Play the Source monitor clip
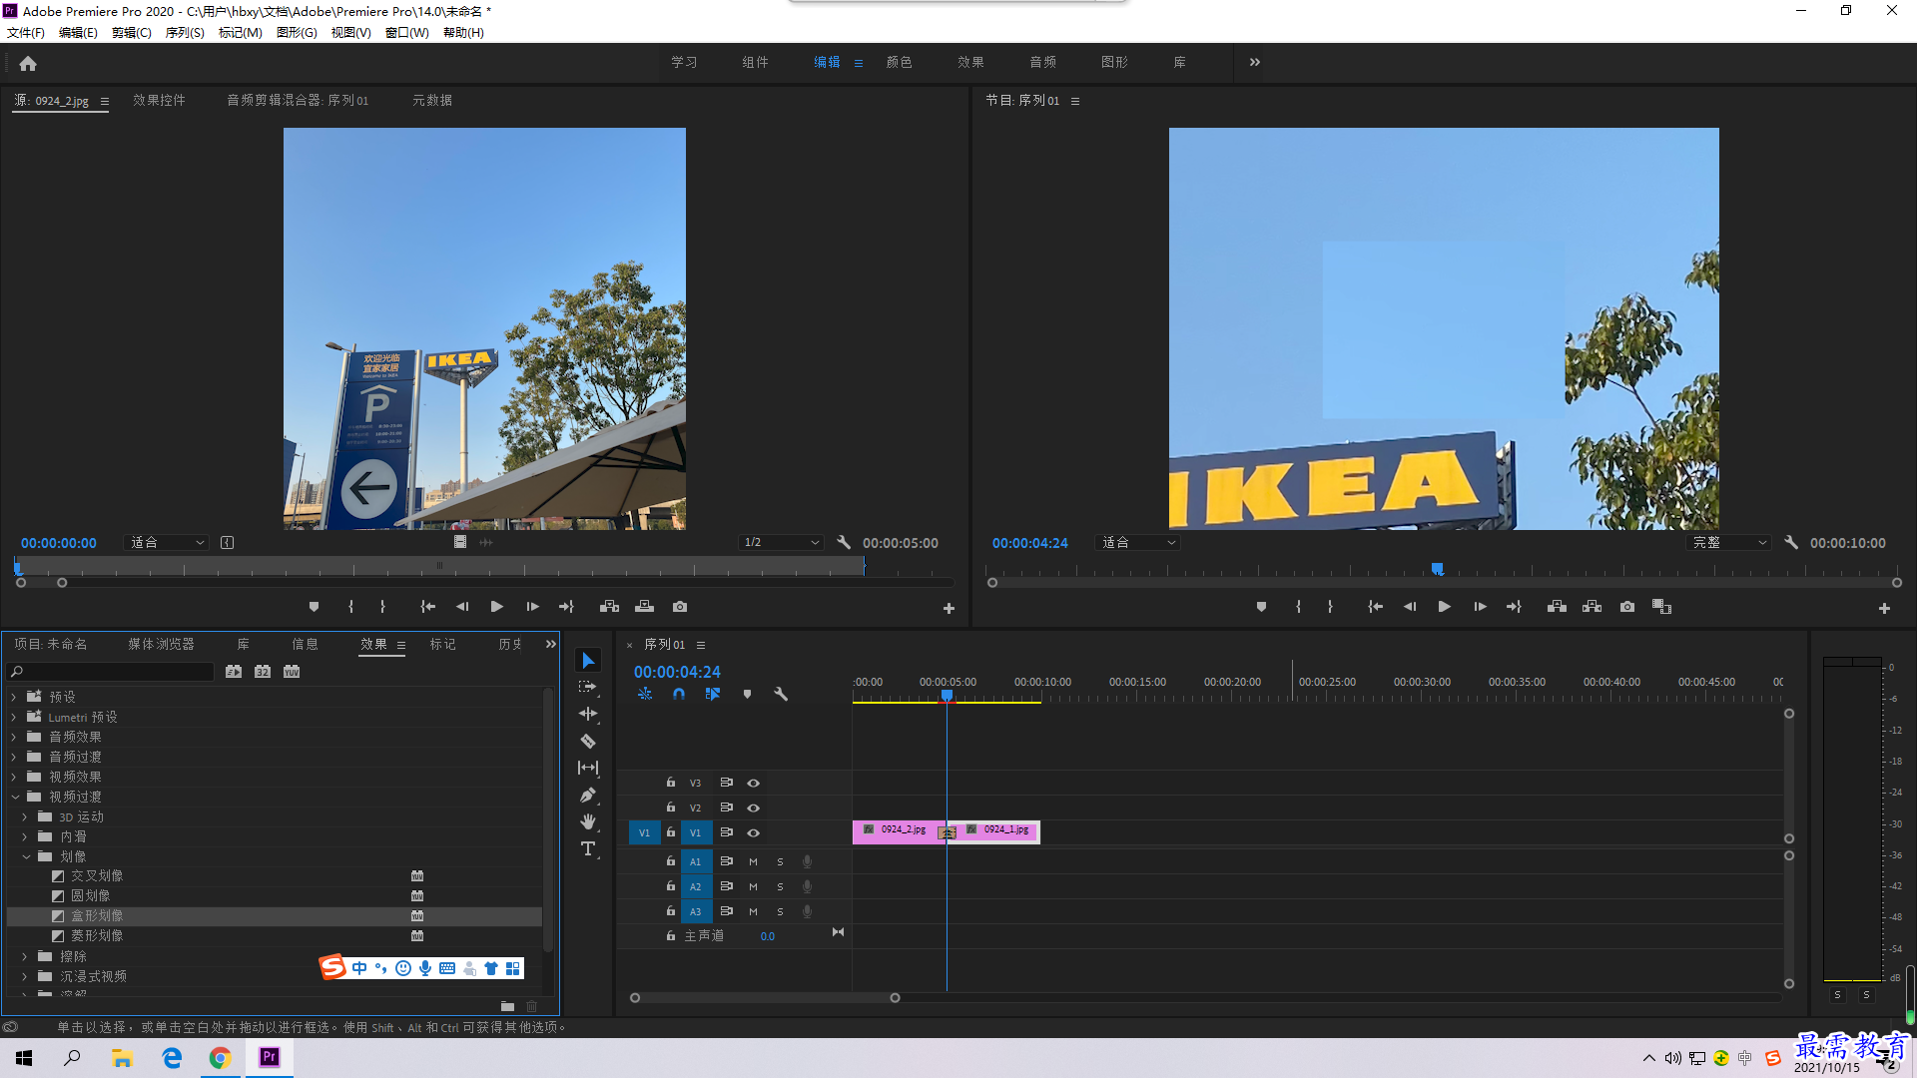 point(496,607)
